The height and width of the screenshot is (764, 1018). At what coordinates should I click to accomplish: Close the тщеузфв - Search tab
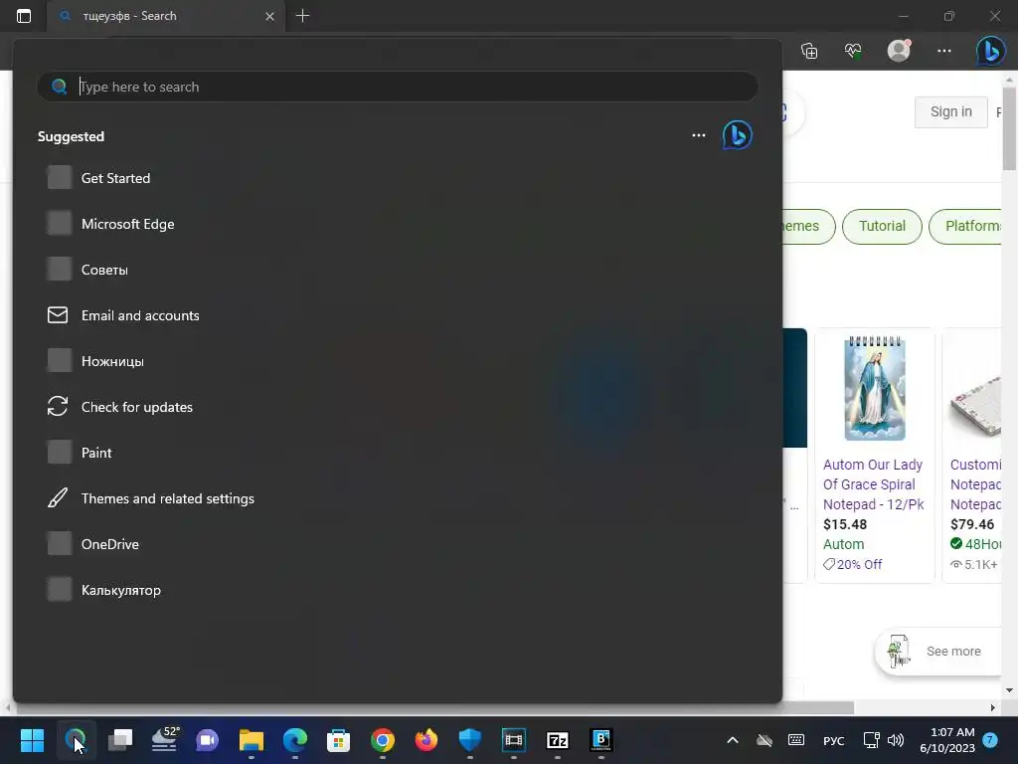[x=269, y=16]
